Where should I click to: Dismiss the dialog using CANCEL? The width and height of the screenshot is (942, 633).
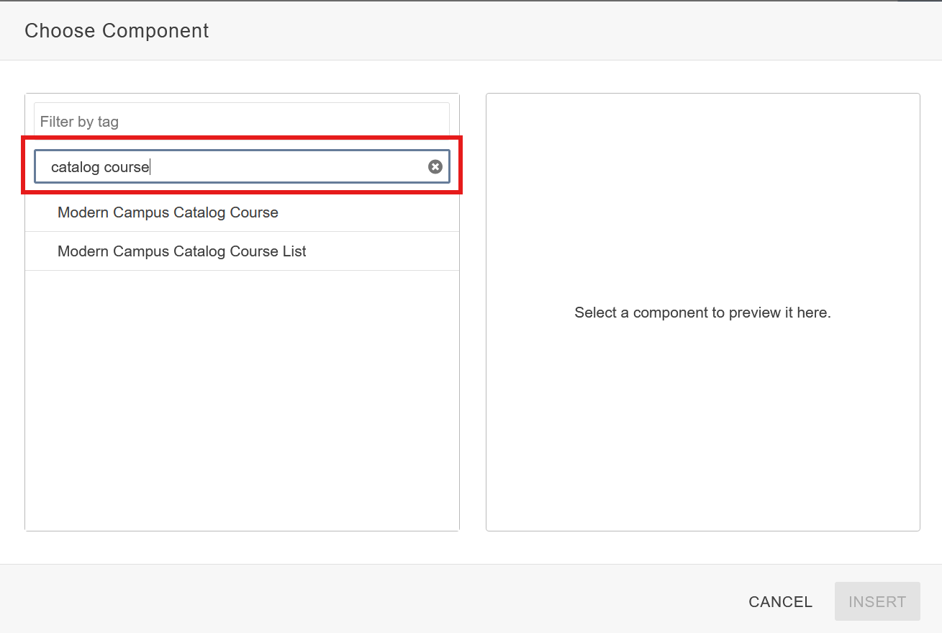[780, 601]
